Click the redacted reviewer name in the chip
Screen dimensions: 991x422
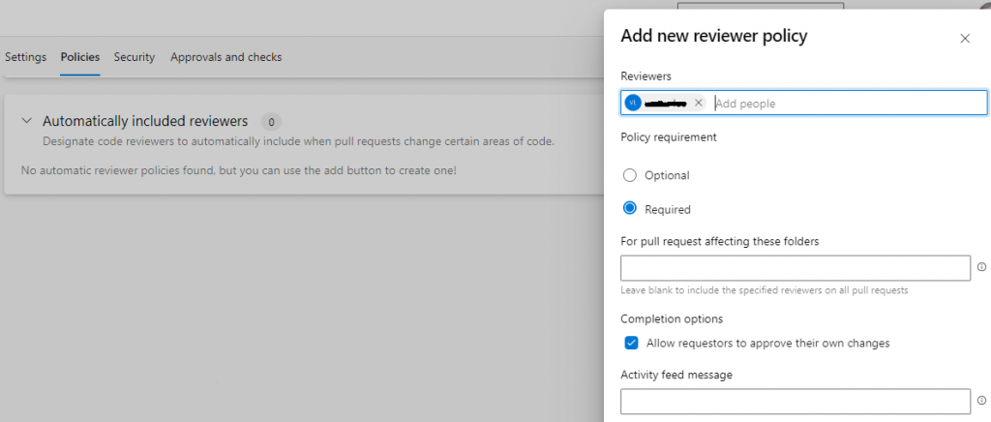[666, 103]
